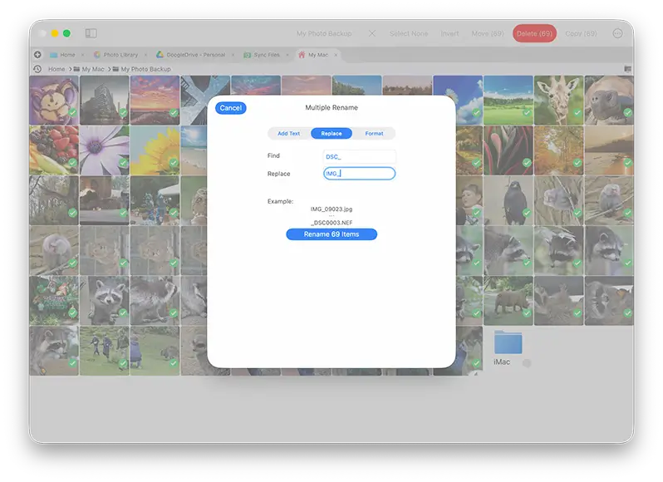Uncheck the berries photo checkmark
The image size is (663, 482).
click(x=73, y=163)
